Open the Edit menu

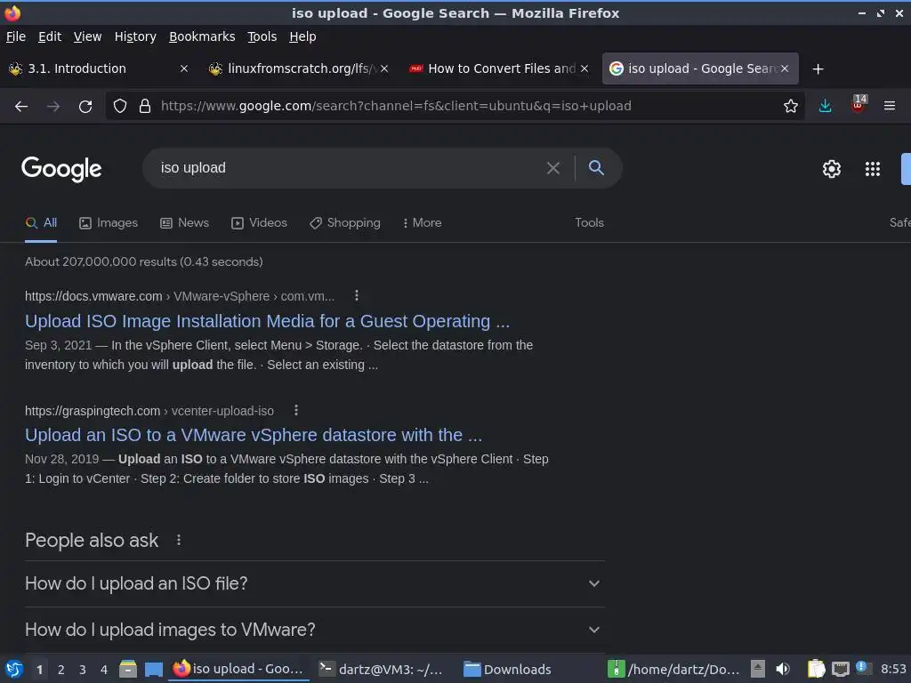(x=50, y=36)
